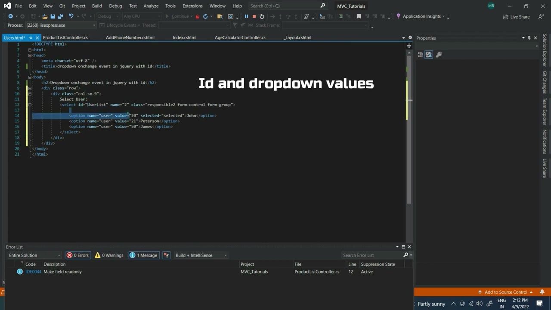Click the Hot Reload flame icon

click(x=198, y=16)
